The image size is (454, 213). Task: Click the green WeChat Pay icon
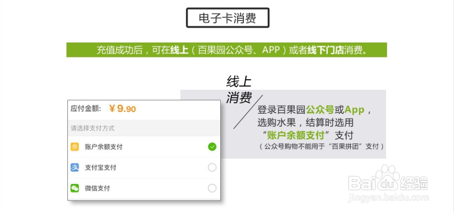pyautogui.click(x=75, y=188)
